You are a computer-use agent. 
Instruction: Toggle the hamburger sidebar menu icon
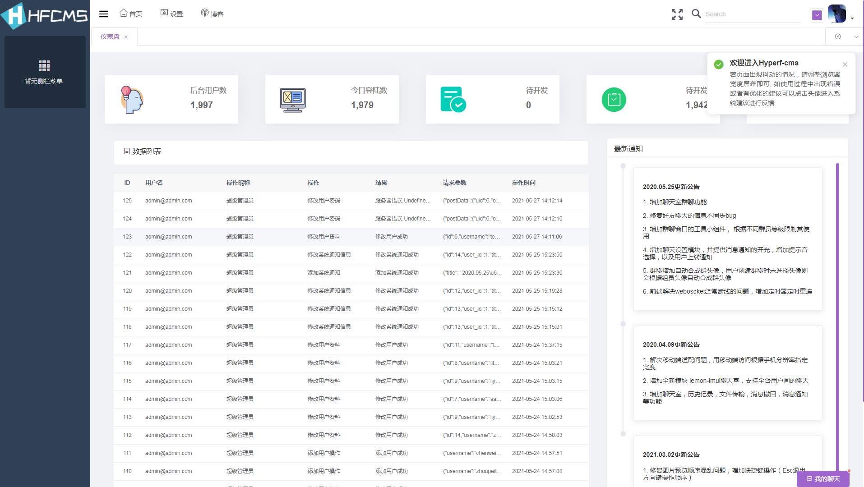pos(104,14)
